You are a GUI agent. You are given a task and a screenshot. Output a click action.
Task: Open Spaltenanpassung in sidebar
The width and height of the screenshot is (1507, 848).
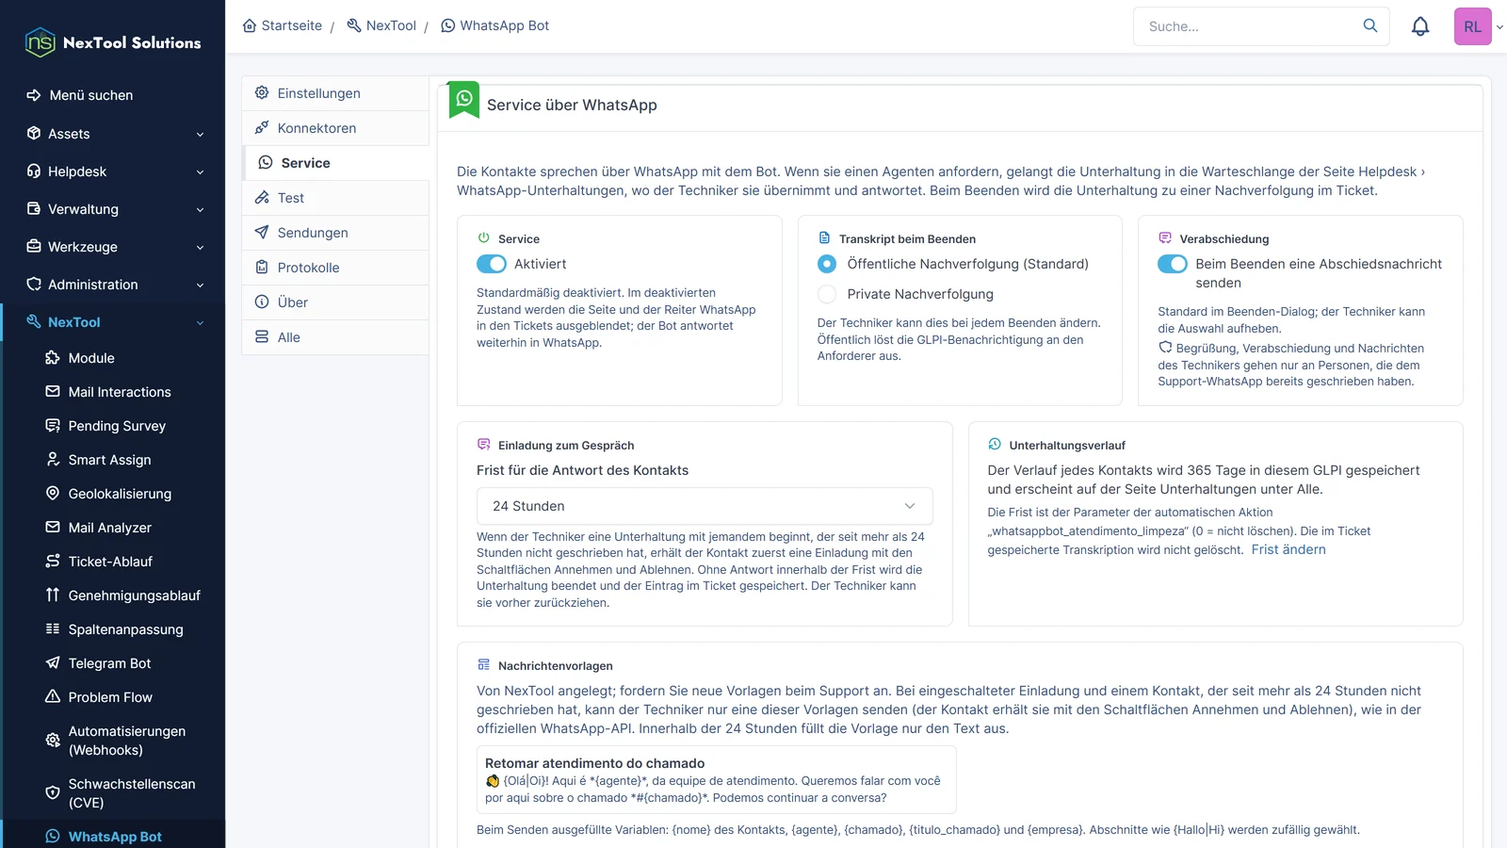pyautogui.click(x=114, y=629)
